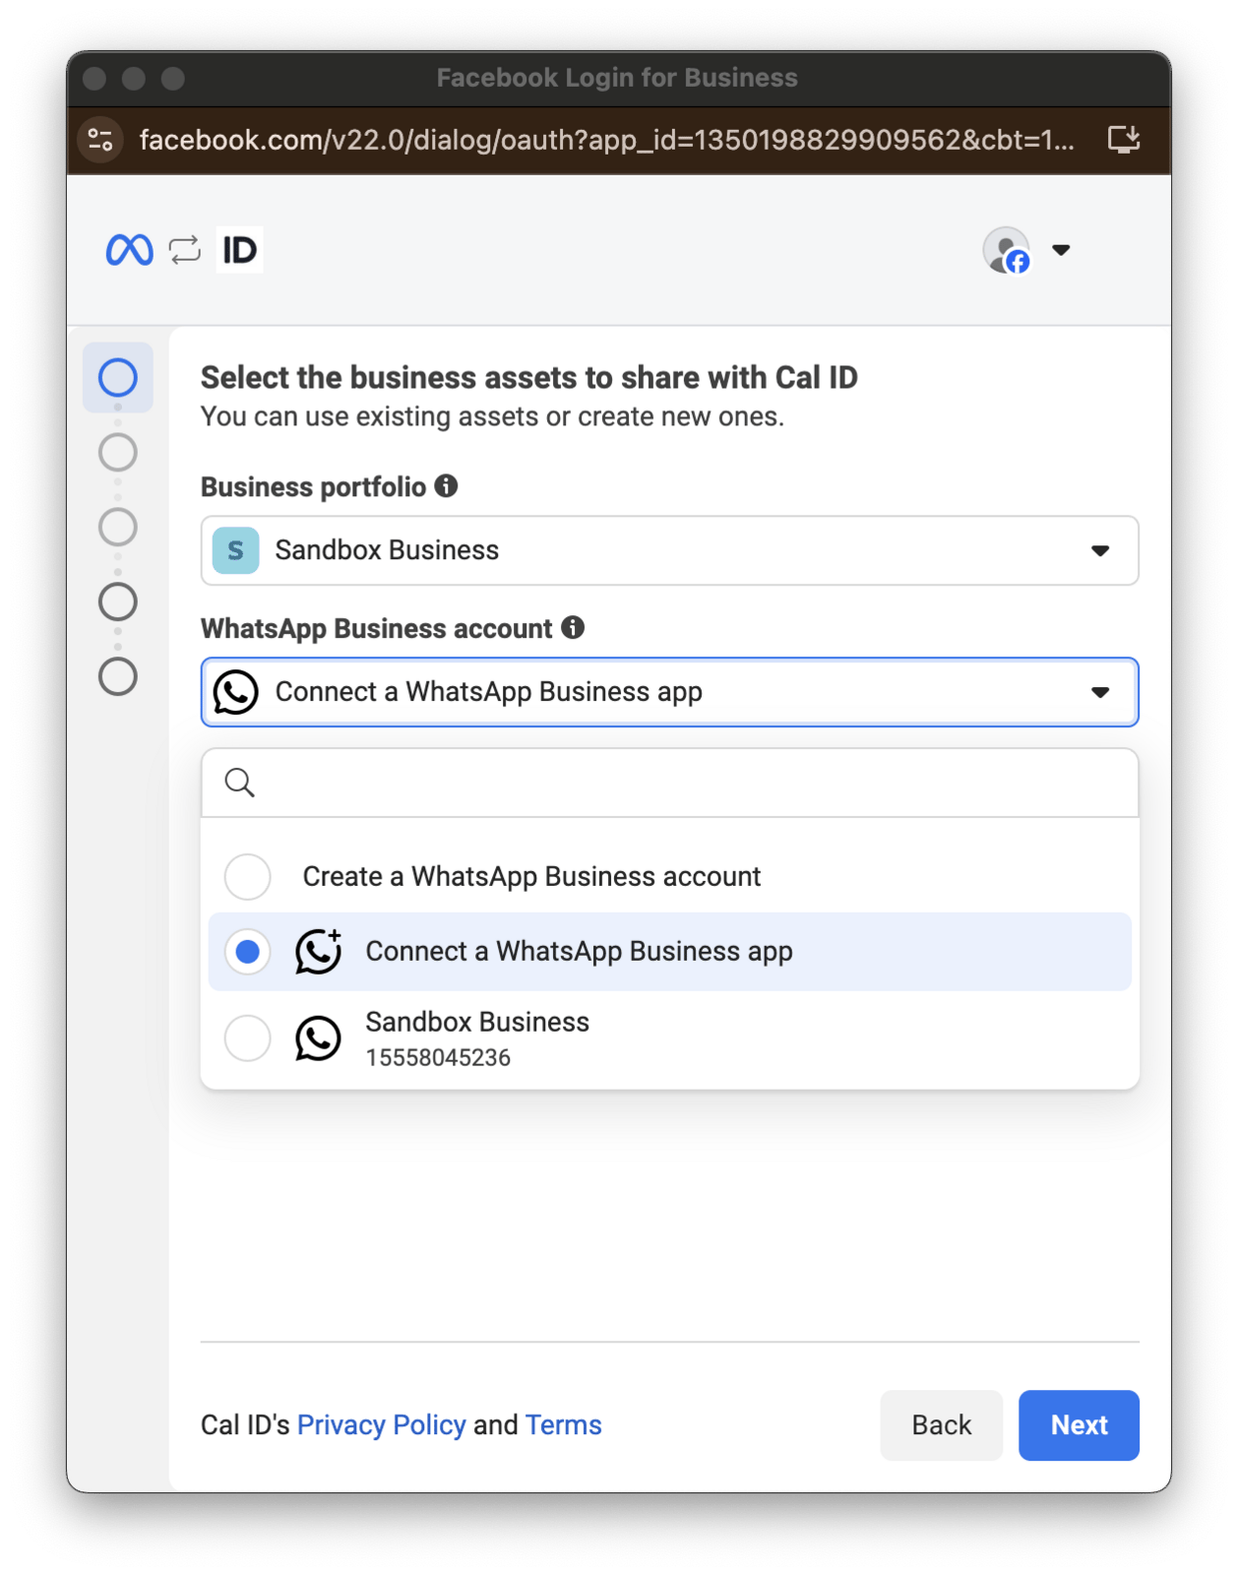
Task: Open Cal ID's Privacy Policy link
Action: pos(381,1425)
